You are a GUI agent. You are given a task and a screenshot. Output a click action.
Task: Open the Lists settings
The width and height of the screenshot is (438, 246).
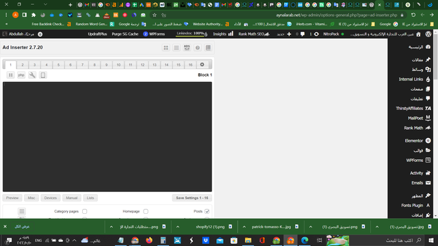click(x=90, y=198)
